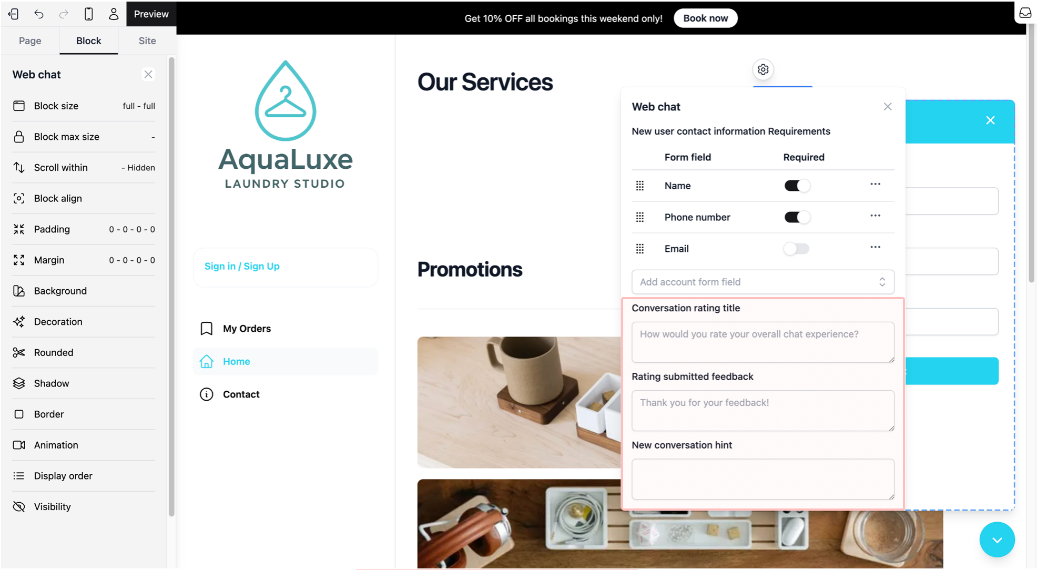Click Sign in / Sign Up link
The height and width of the screenshot is (570, 1037).
[242, 266]
